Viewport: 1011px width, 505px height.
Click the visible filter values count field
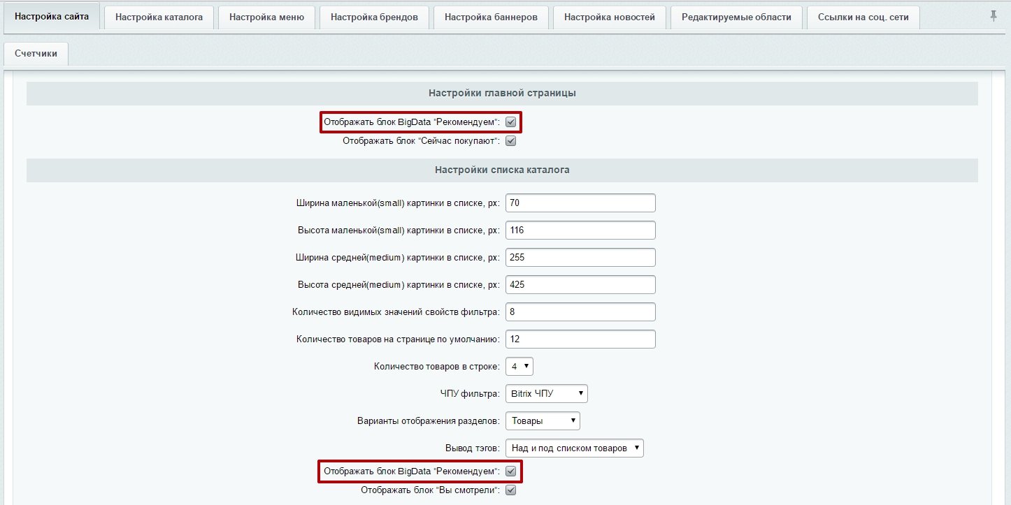click(580, 312)
